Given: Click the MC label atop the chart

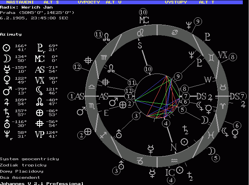Looking at the screenshot, I should pyautogui.click(x=143, y=20).
